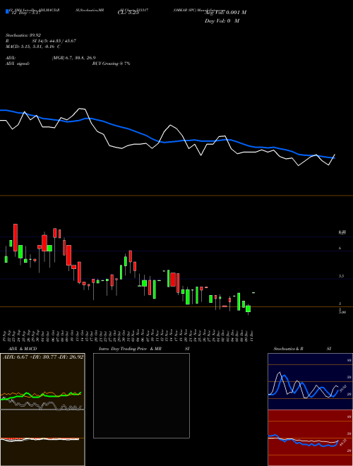
Task: Click the 'Intra Day Trading Price & MR' title
Action: pos(130,349)
